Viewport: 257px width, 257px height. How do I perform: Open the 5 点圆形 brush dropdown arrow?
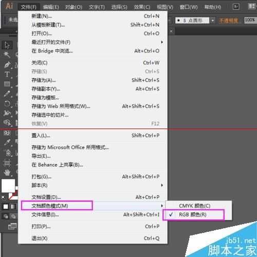point(212,21)
